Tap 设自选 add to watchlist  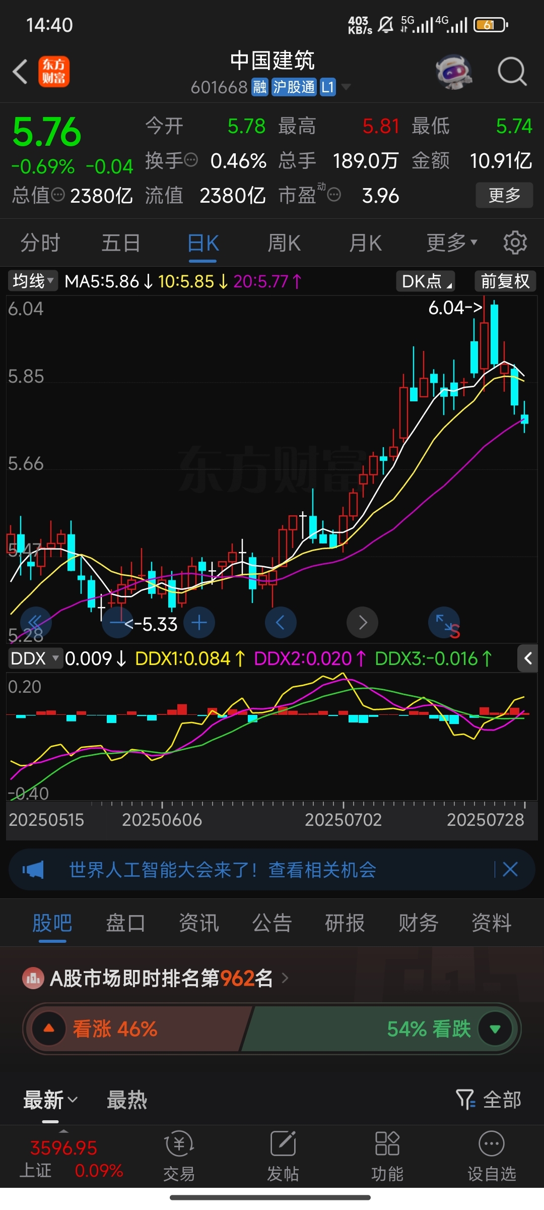(x=492, y=1157)
